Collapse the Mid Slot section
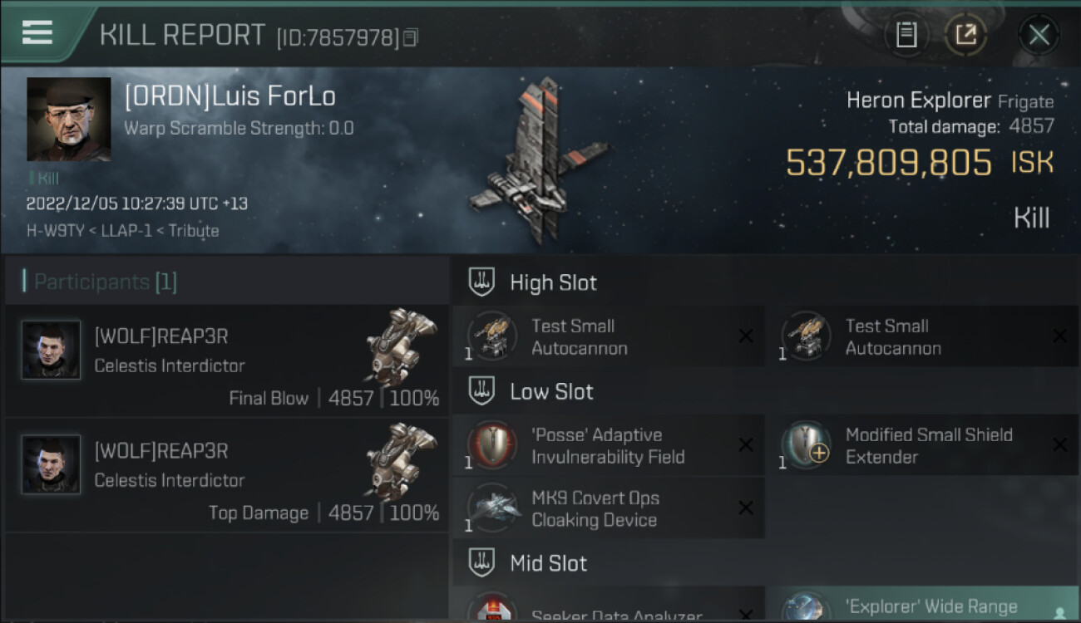The width and height of the screenshot is (1081, 623). (481, 563)
